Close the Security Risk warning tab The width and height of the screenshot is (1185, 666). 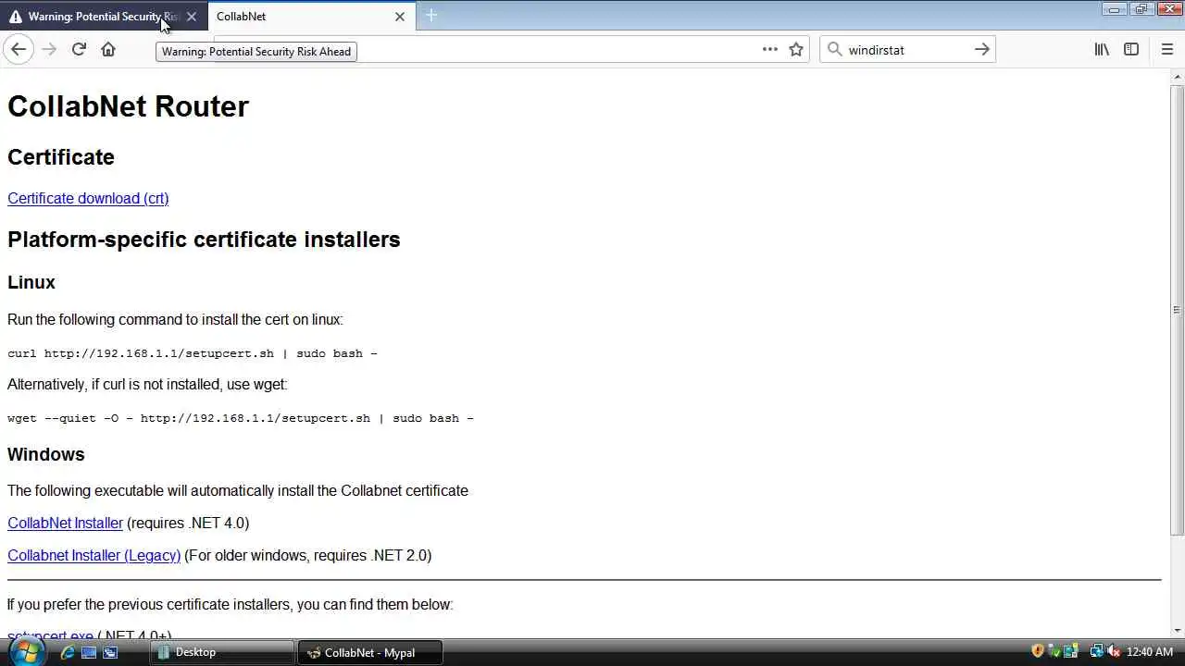coord(192,17)
